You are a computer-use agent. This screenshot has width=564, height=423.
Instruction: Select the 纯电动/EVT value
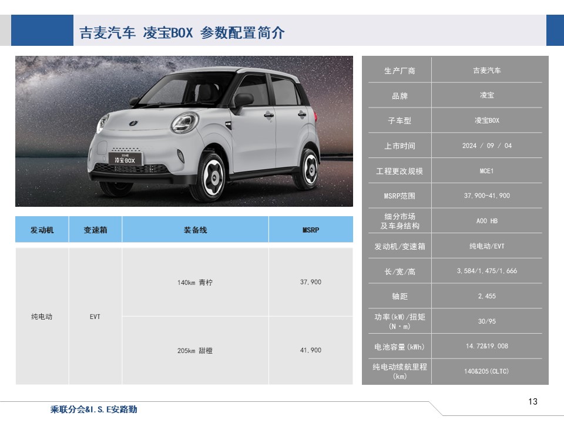pyautogui.click(x=487, y=246)
